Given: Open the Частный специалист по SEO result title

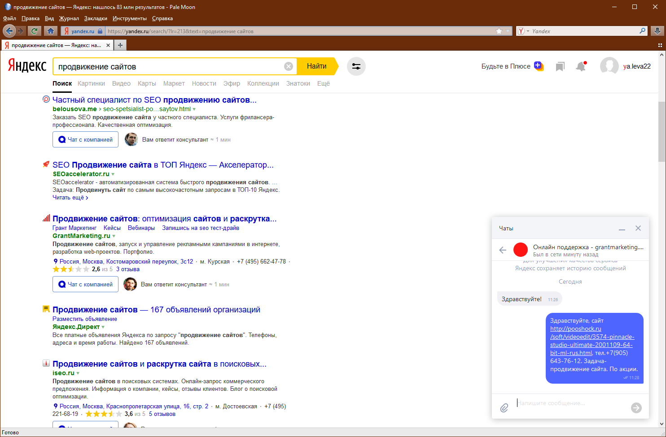Looking at the screenshot, I should (x=154, y=100).
